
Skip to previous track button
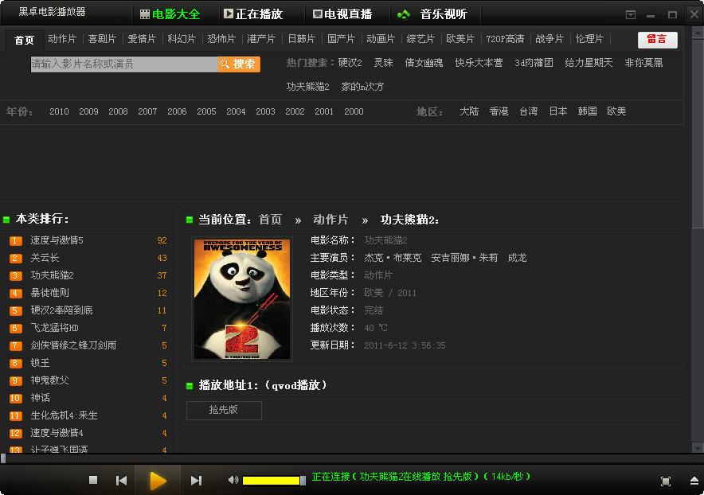(x=121, y=481)
